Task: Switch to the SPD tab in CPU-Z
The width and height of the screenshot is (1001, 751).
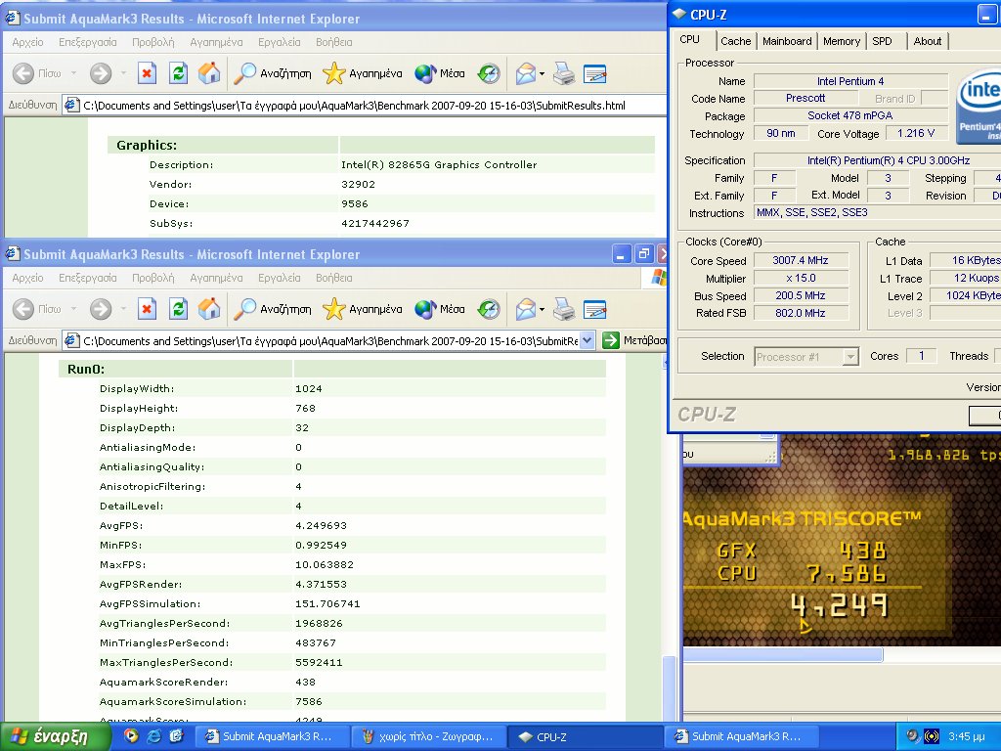Action: click(882, 41)
